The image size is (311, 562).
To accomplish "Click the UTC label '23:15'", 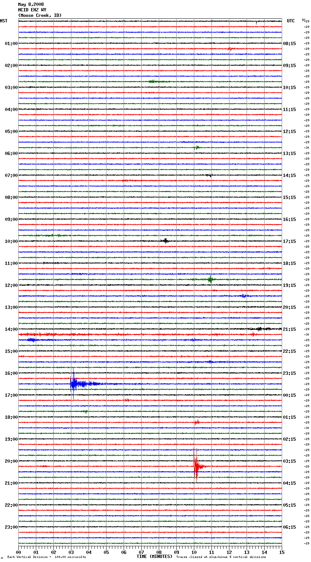I will click(289, 373).
